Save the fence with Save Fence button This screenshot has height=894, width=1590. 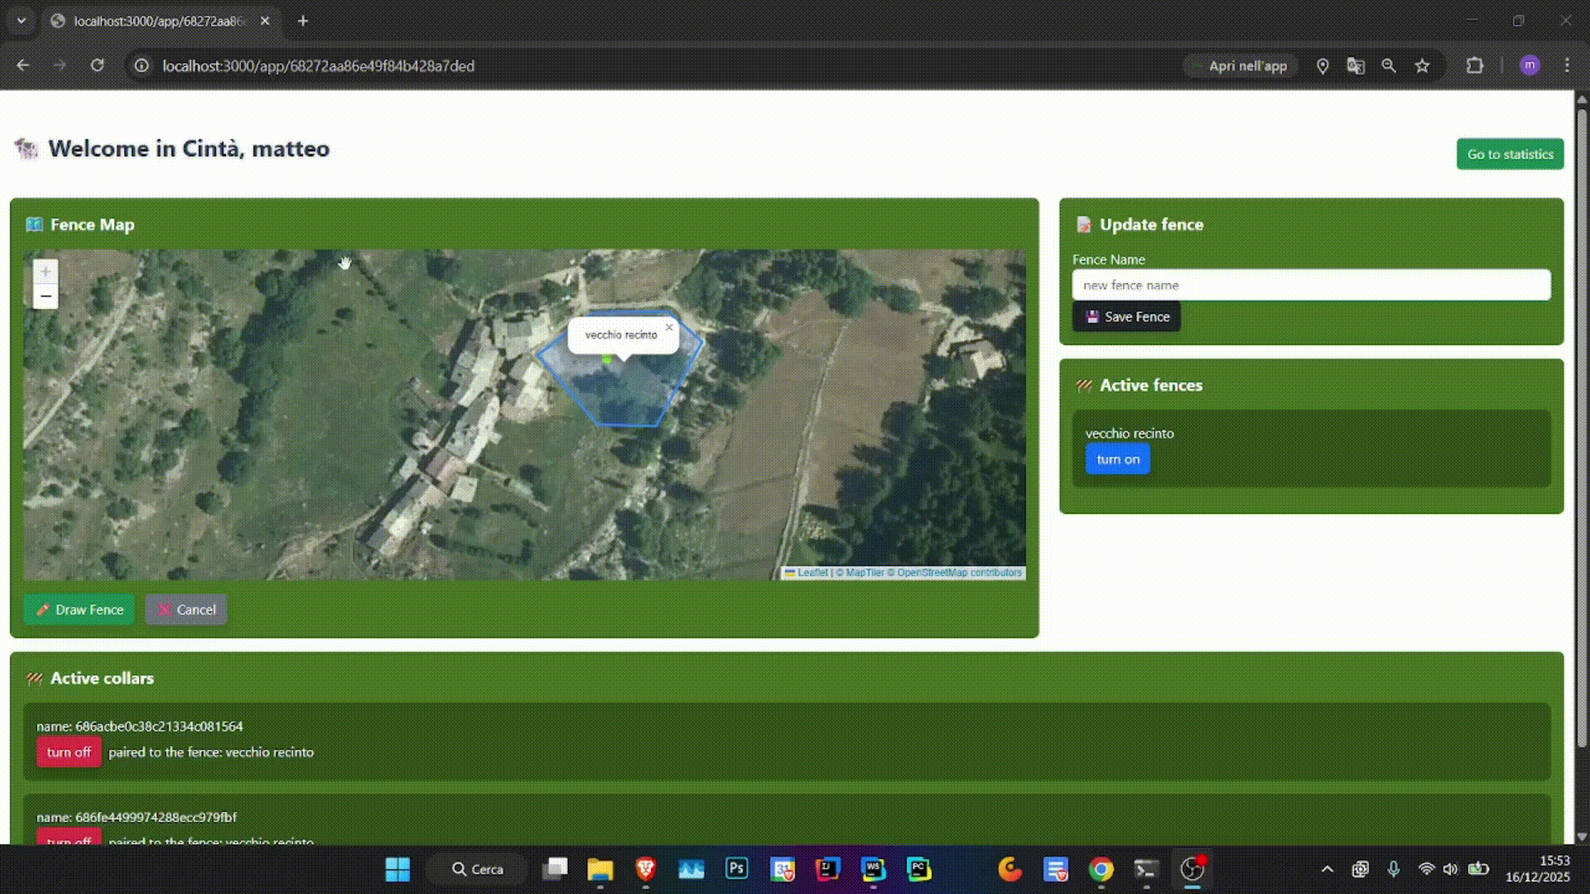point(1127,316)
